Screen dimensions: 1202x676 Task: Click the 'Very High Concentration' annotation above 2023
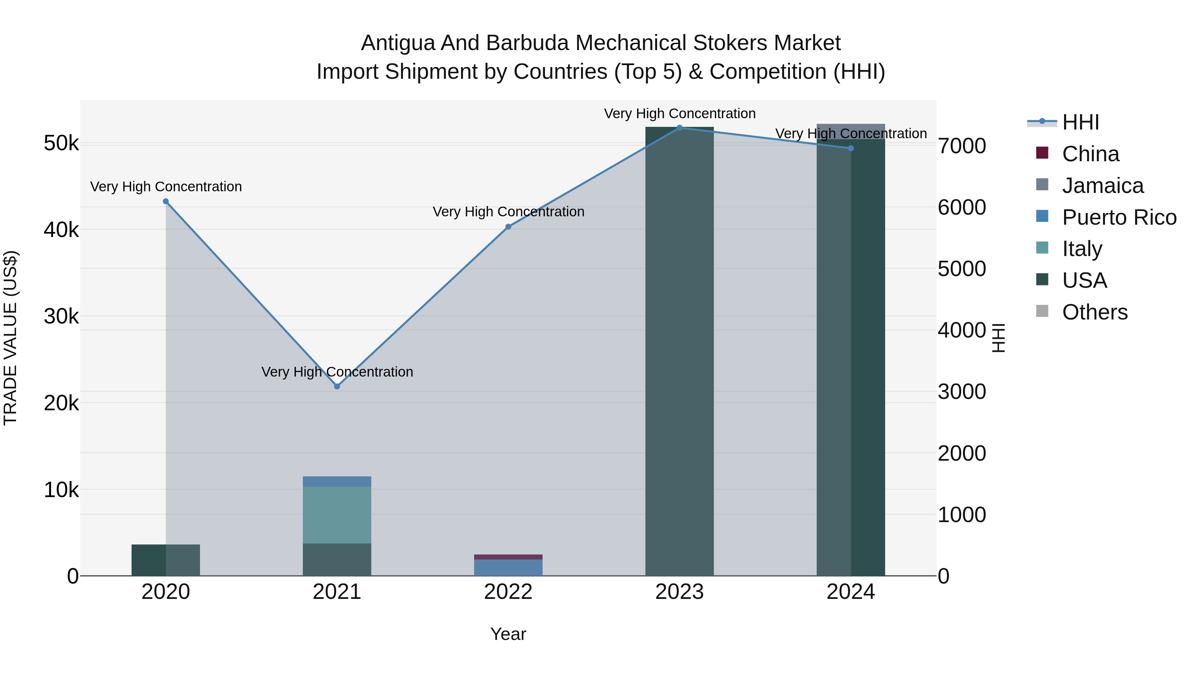coord(679,114)
